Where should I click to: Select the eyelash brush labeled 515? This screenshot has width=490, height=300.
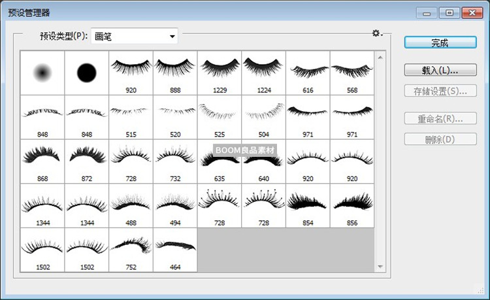point(131,117)
